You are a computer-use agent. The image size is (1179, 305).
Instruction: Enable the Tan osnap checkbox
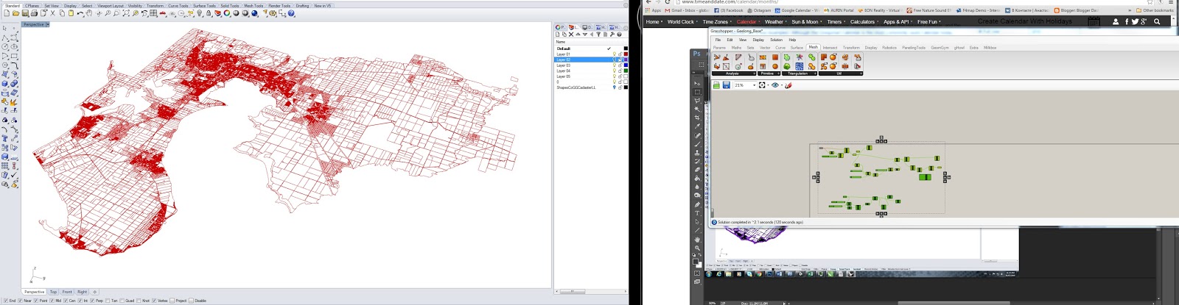[108, 301]
